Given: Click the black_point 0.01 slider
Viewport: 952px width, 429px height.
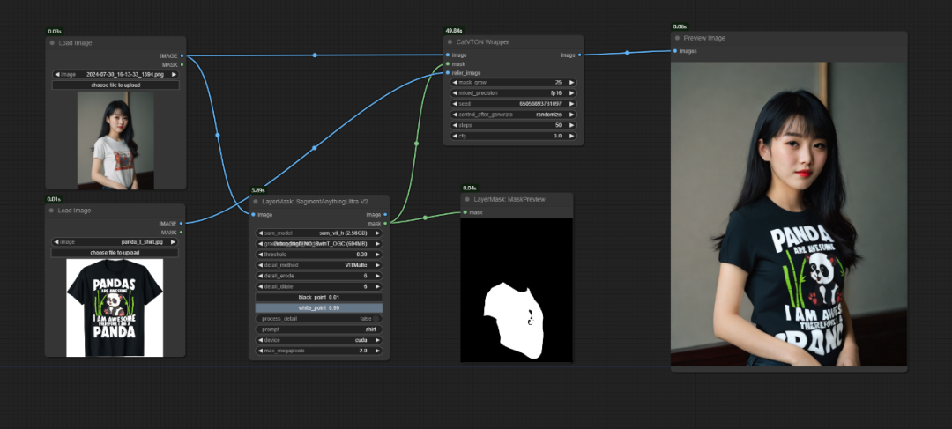Looking at the screenshot, I should (x=318, y=298).
